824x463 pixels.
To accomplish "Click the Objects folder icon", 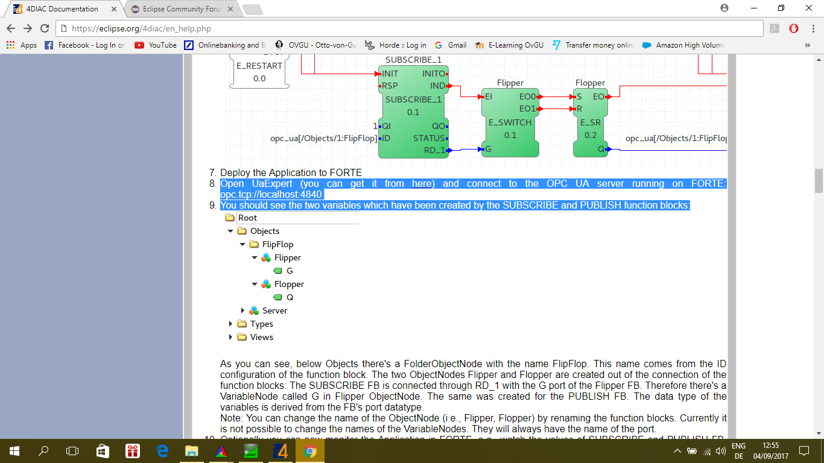I will [242, 231].
